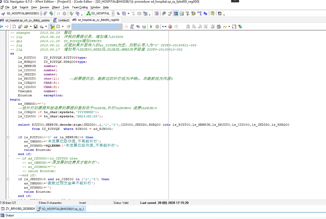Collapse the 'if ls_PJZT00<>'0'' code block
326x219 pixels.
[8, 137]
